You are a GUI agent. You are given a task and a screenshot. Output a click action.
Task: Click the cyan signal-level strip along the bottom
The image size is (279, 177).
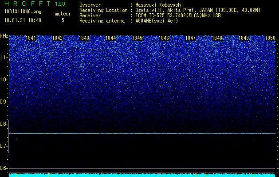pos(142,175)
